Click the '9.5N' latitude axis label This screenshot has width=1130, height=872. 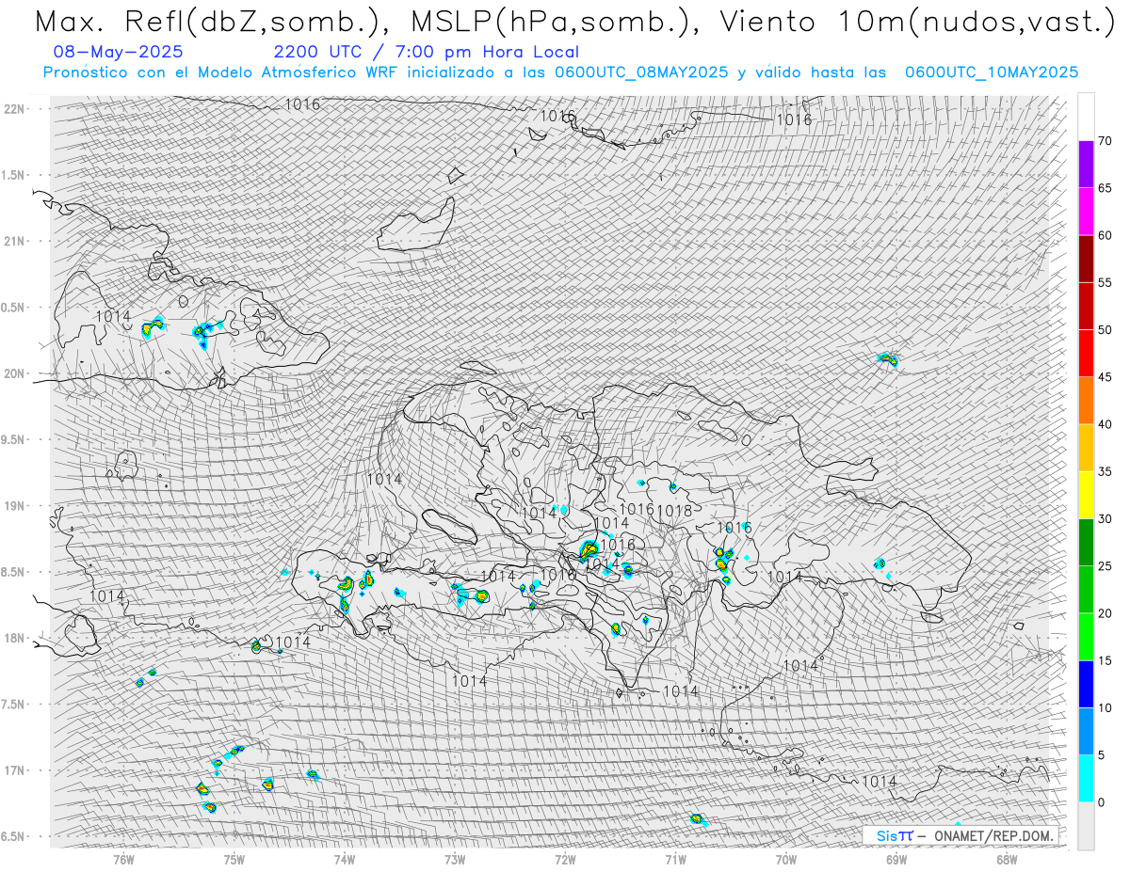(x=14, y=439)
